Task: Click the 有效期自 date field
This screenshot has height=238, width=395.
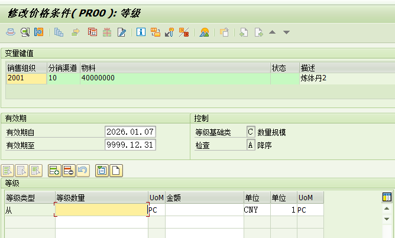Action: pos(130,131)
